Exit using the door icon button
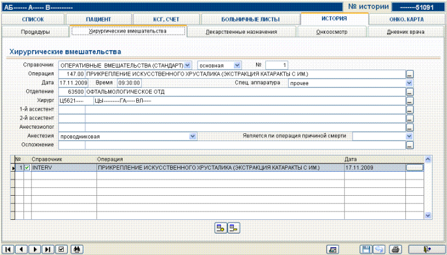447x255 pixels. (426, 250)
